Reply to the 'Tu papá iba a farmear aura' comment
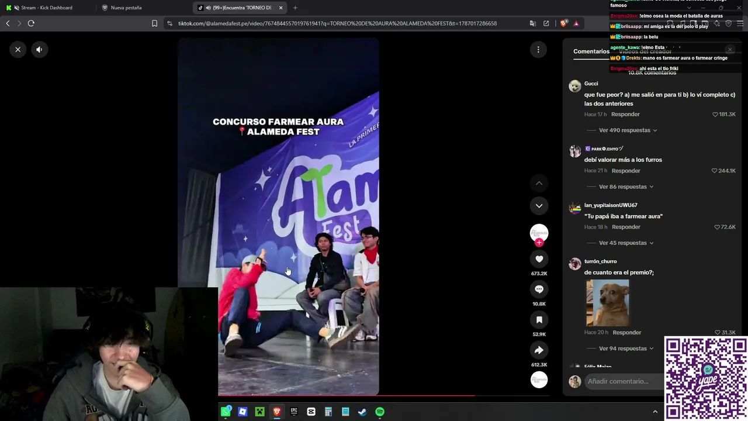 click(x=626, y=227)
